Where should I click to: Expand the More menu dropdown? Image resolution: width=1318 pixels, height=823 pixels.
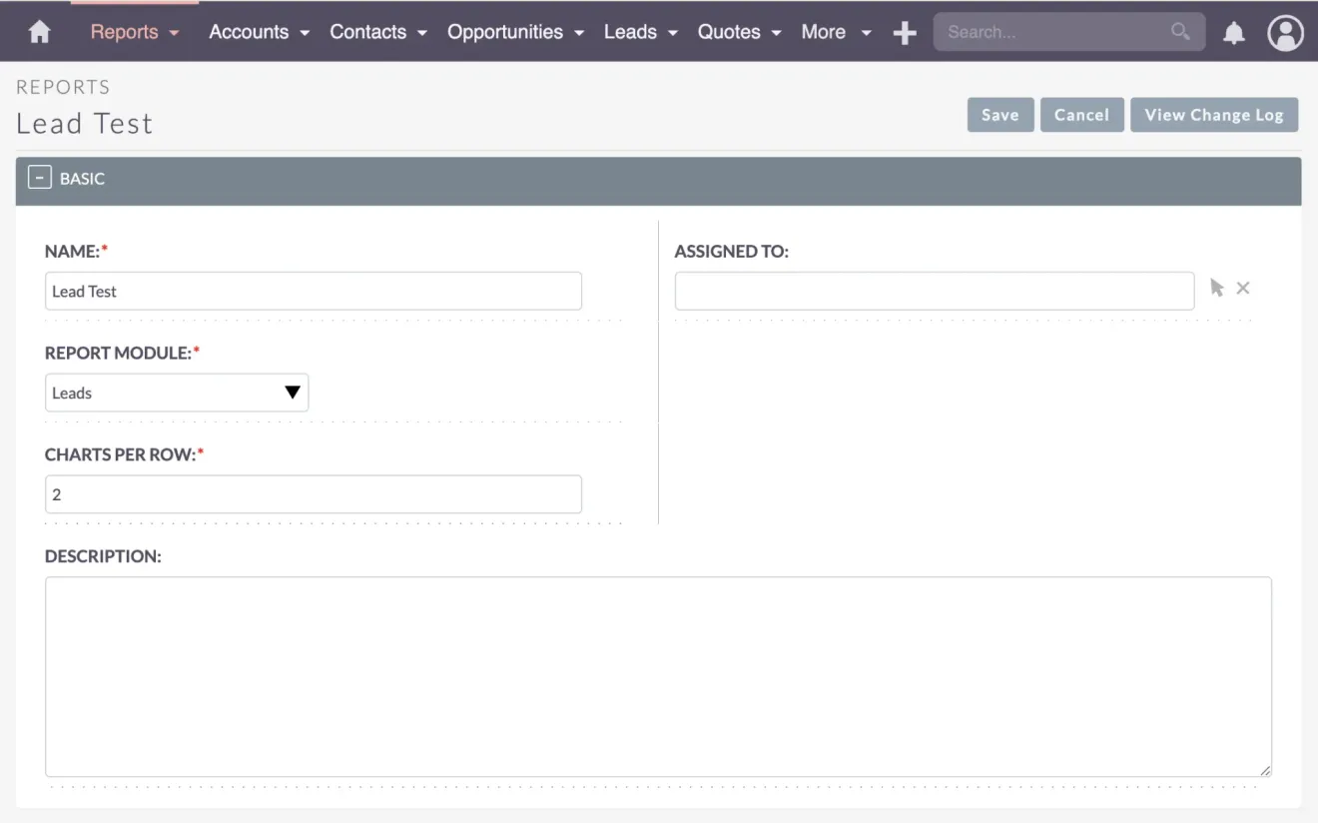[836, 31]
